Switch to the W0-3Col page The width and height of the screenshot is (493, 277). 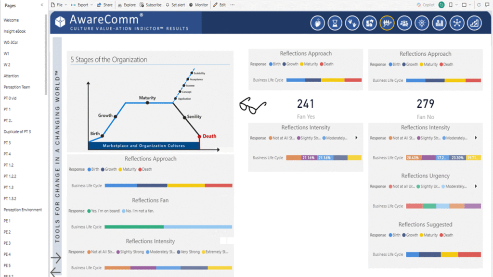(11, 42)
